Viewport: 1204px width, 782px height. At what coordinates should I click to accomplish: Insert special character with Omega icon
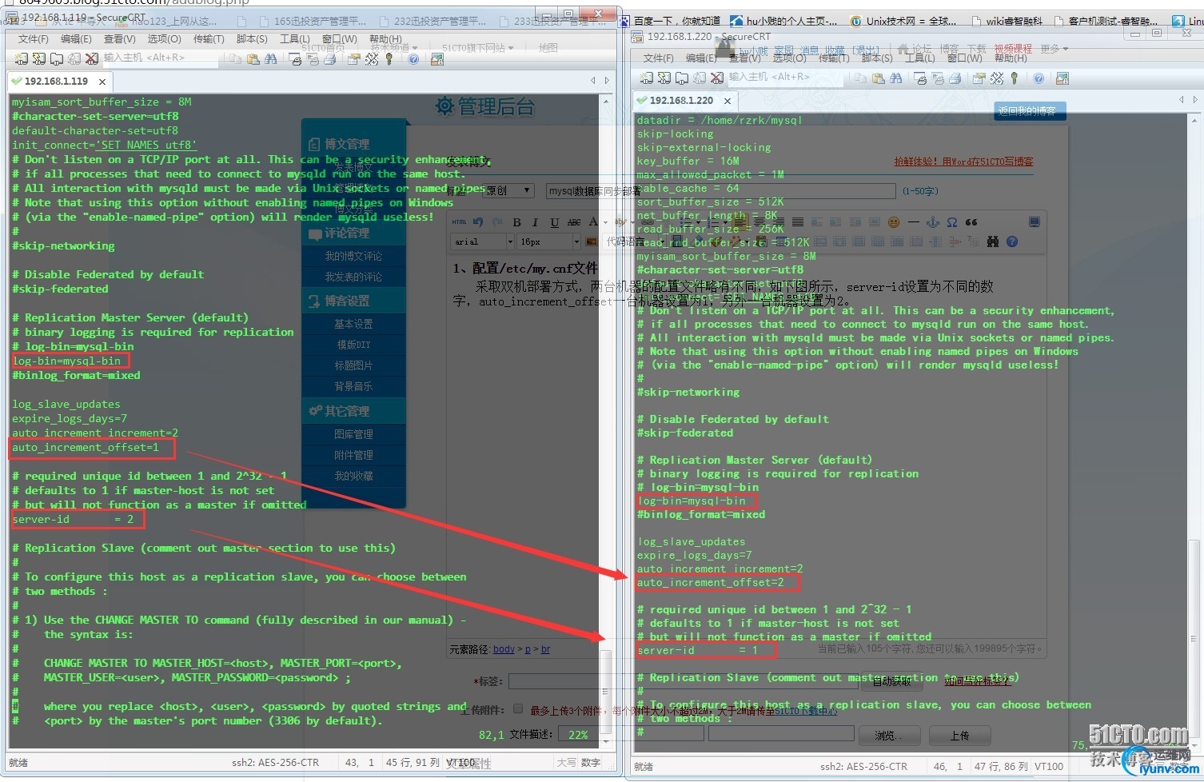[x=951, y=222]
